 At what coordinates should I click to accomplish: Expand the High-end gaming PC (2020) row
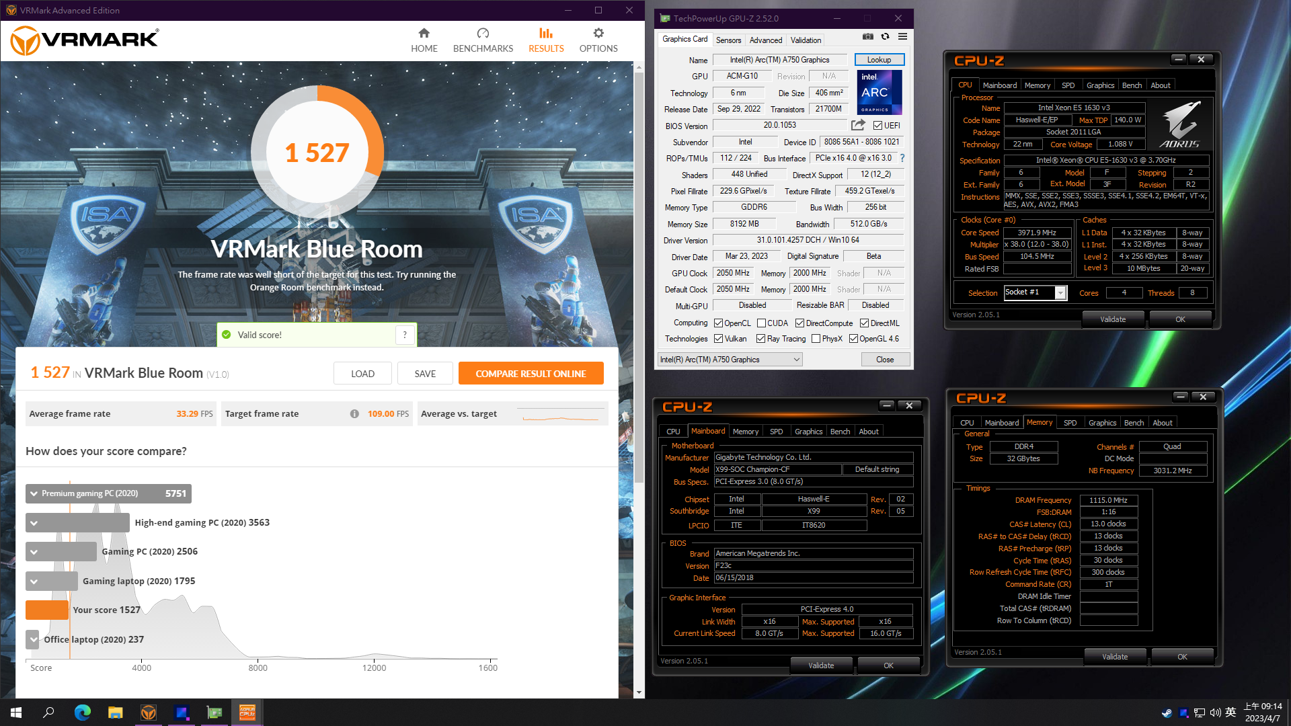34,523
